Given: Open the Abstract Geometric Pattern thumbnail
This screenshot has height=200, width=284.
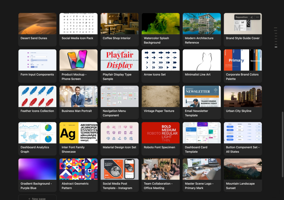Looking at the screenshot, I should point(79,169).
